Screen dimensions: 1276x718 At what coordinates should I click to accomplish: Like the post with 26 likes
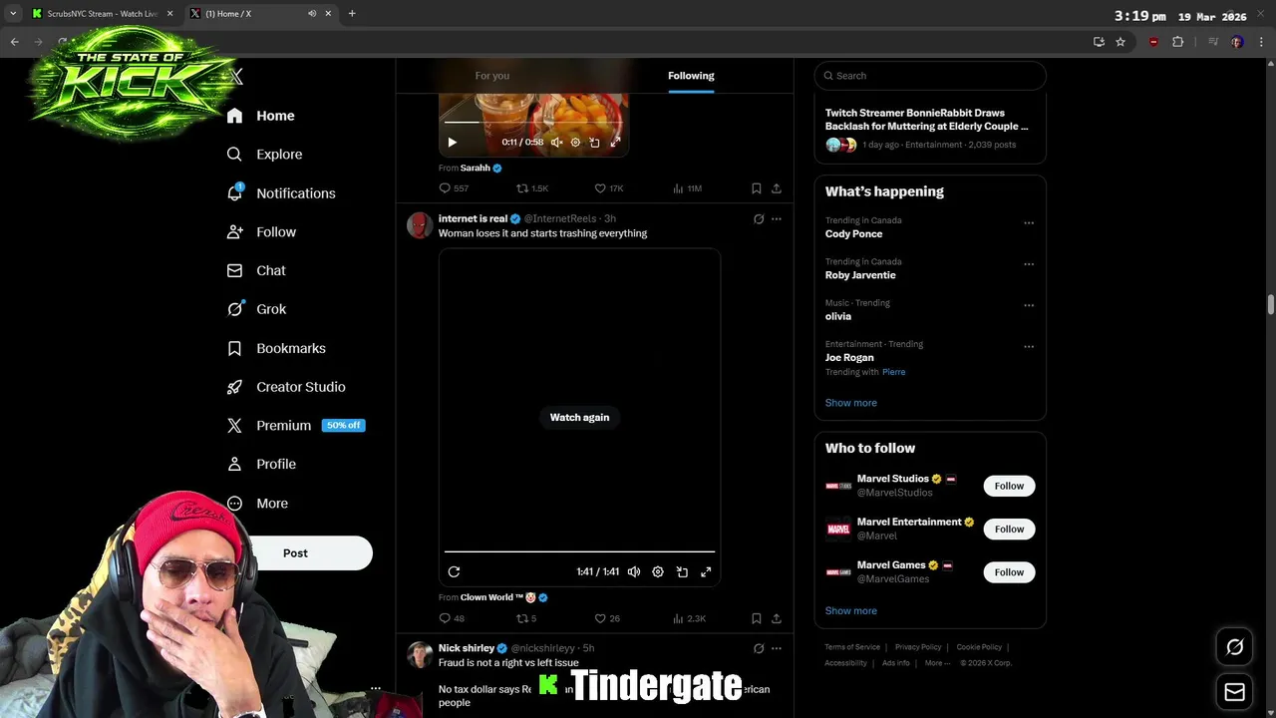(x=607, y=618)
